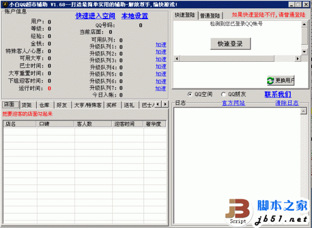Click the login panel horizontal scrollbar thumb
Screen dimensions: 312x228
pyautogui.click(x=227, y=59)
